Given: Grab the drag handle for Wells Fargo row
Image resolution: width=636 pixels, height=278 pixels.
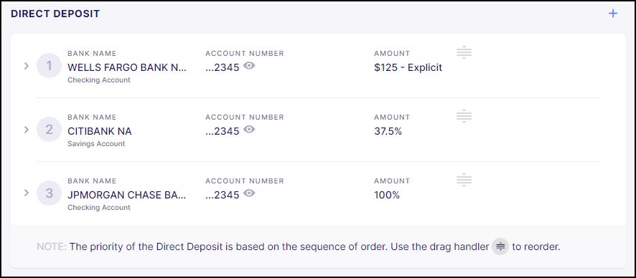Looking at the screenshot, I should (x=464, y=52).
